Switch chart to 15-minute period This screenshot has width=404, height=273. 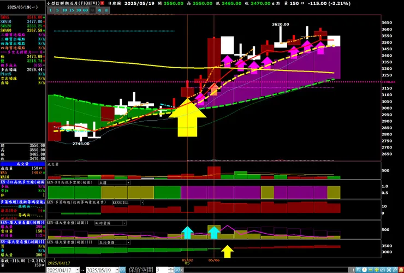click(x=72, y=10)
